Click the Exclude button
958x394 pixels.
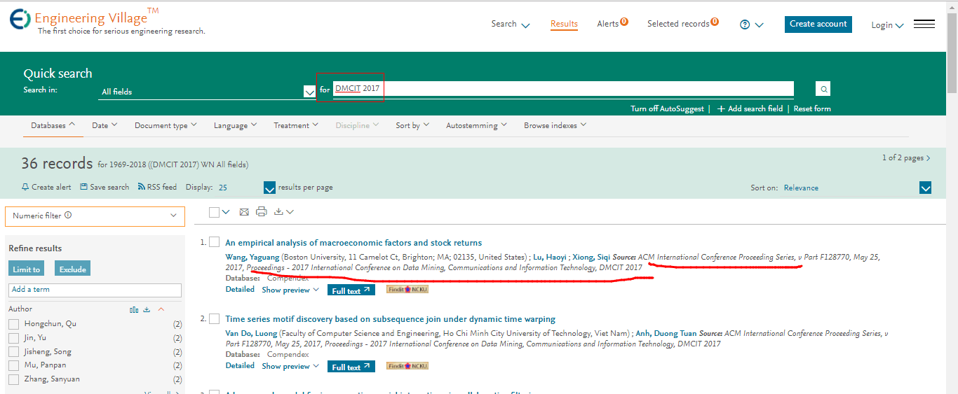[73, 269]
